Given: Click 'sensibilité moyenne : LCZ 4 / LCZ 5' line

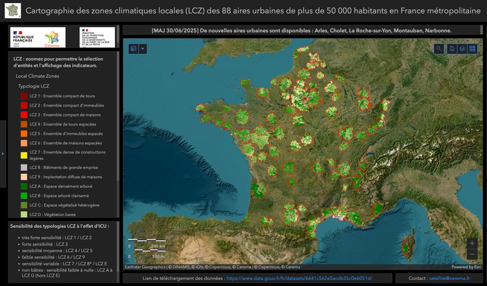Looking at the screenshot, I should [x=57, y=251].
